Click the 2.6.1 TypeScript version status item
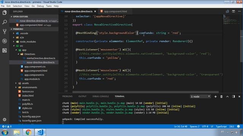This screenshot has height=136, width=243. 232,127
